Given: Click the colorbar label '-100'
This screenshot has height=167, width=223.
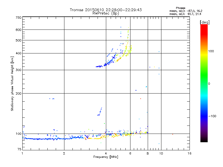Looking at the screenshot, I should (212, 116).
